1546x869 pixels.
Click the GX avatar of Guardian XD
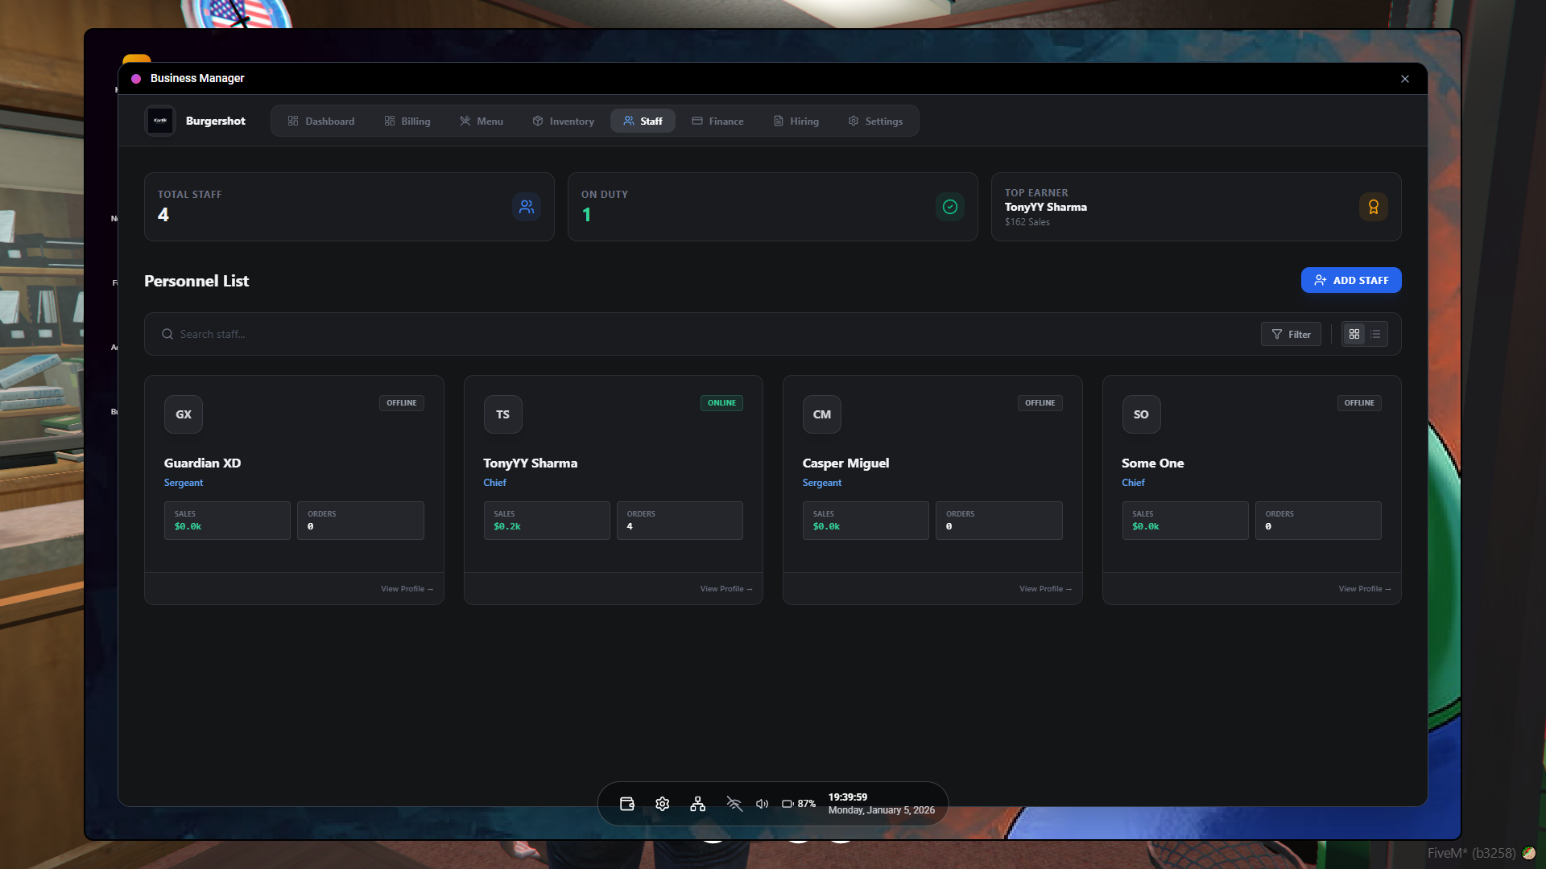tap(184, 414)
